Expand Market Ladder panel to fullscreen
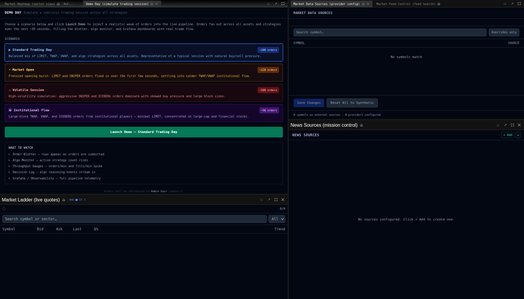This screenshot has width=524, height=299. pyautogui.click(x=276, y=200)
